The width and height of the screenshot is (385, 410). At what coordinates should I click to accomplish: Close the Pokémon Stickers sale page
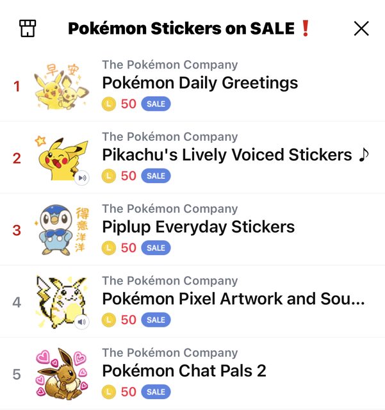(361, 28)
